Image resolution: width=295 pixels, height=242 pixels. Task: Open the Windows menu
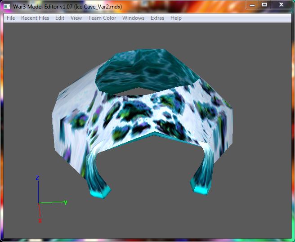[x=133, y=18]
